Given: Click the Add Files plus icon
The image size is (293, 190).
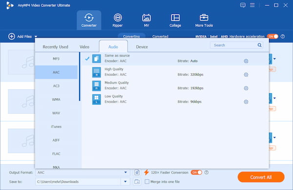Looking at the screenshot, I should [11, 37].
